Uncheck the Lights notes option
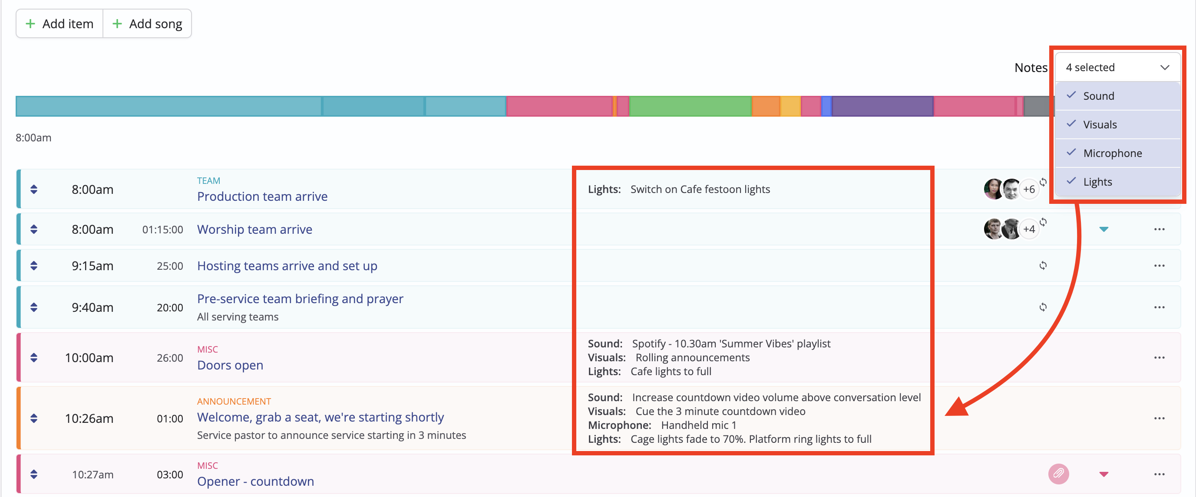This screenshot has width=1196, height=497. [1117, 182]
